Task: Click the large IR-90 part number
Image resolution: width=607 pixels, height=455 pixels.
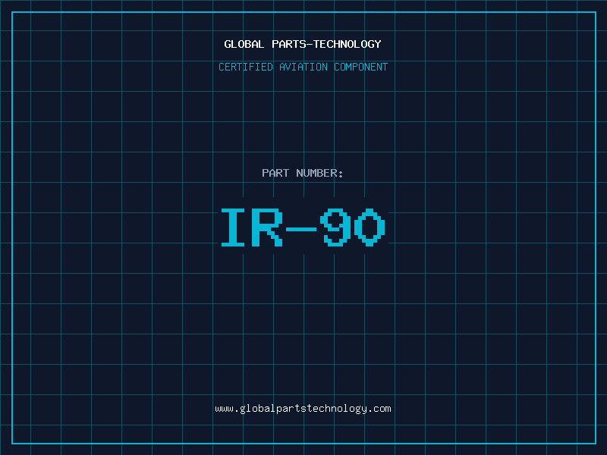Action: click(x=303, y=228)
